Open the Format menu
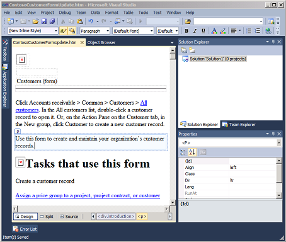 [112, 13]
